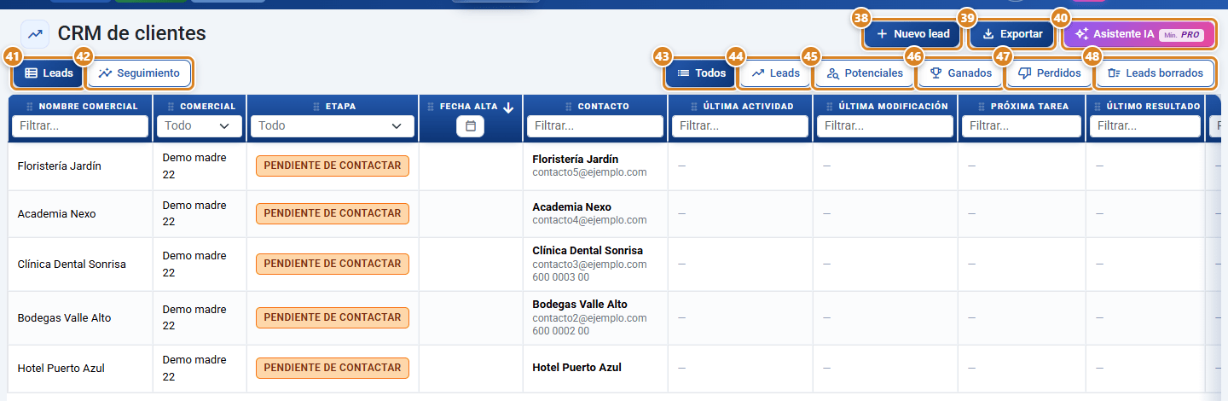The width and height of the screenshot is (1228, 401).
Task: Select the Leads filter tab with arrow icon
Action: [x=775, y=73]
